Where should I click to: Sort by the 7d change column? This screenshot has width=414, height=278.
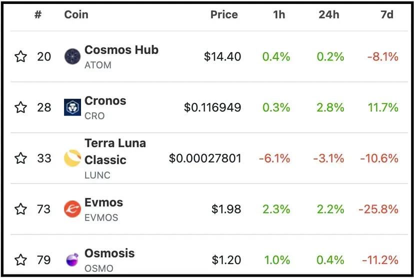pyautogui.click(x=387, y=14)
